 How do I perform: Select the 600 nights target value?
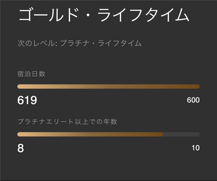[193, 100]
